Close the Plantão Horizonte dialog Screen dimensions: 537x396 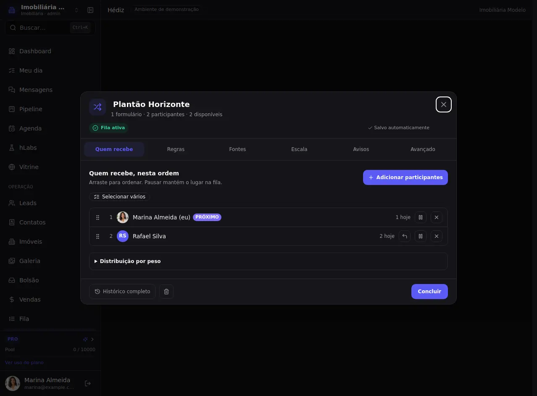pos(444,104)
